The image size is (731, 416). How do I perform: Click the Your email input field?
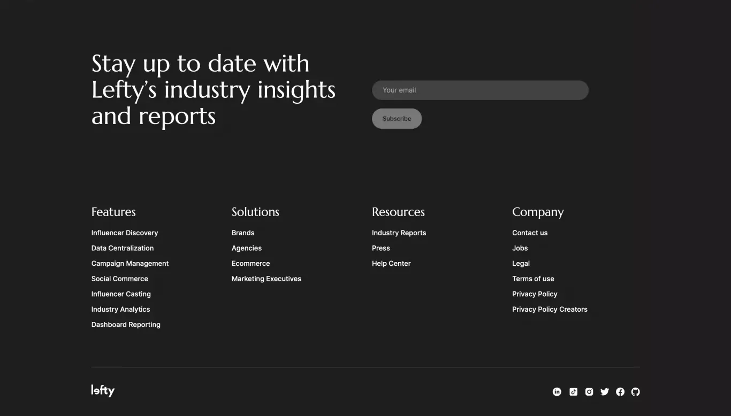[x=480, y=90]
